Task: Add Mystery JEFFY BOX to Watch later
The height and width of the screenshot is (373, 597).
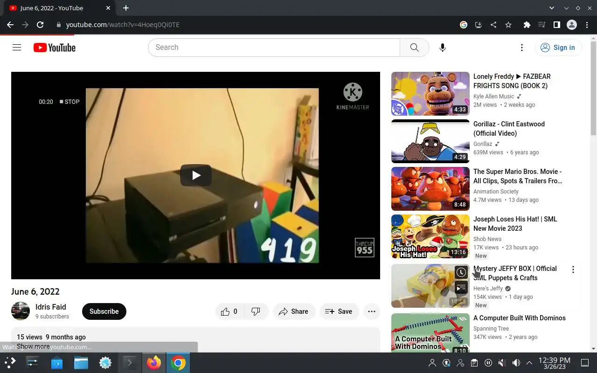Action: pyautogui.click(x=461, y=273)
